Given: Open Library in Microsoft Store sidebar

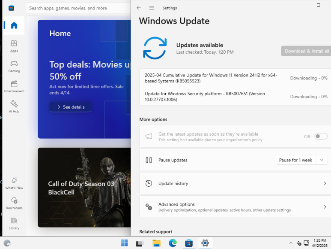Looking at the screenshot, I should (14, 223).
